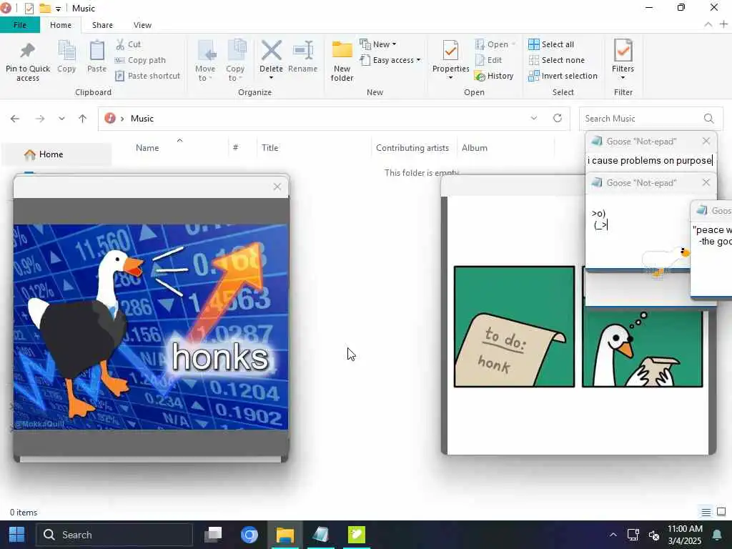Expand the Easy access dropdown

(x=390, y=60)
